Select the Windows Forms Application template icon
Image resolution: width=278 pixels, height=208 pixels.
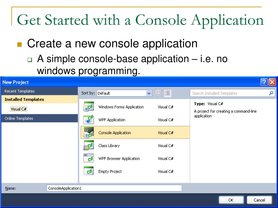tap(89, 106)
